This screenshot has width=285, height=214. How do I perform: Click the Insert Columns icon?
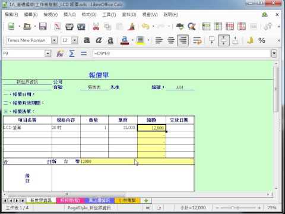(x=218, y=26)
